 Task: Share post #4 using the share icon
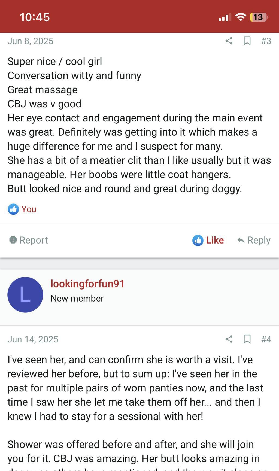229,339
